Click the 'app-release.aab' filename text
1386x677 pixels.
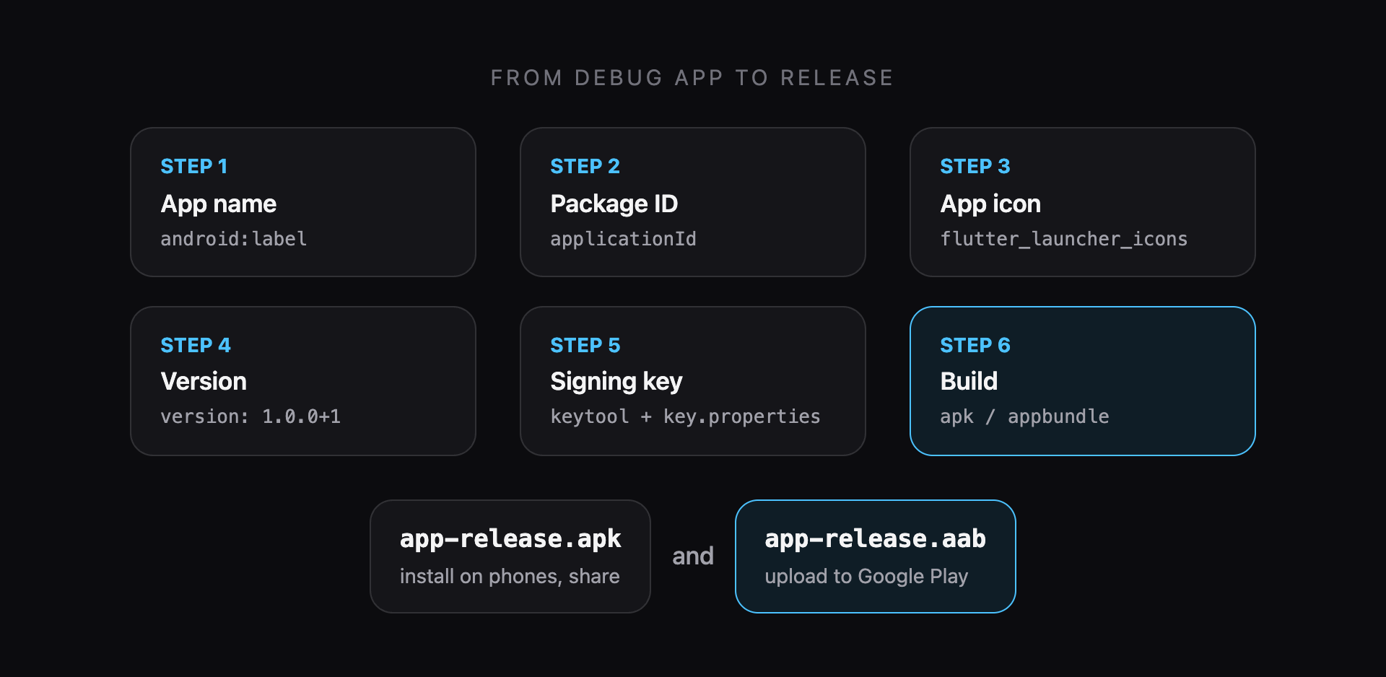click(876, 538)
